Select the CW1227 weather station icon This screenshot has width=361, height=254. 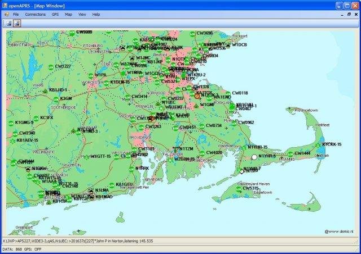click(51, 67)
